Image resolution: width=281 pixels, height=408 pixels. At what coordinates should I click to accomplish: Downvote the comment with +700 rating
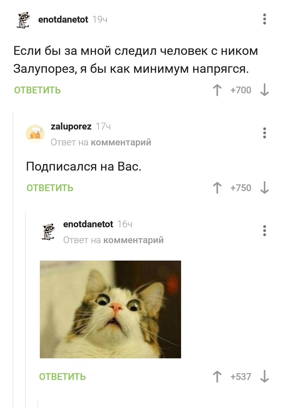(264, 90)
